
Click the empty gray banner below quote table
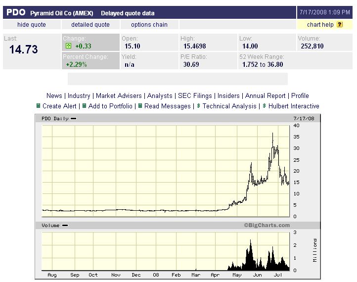point(178,79)
